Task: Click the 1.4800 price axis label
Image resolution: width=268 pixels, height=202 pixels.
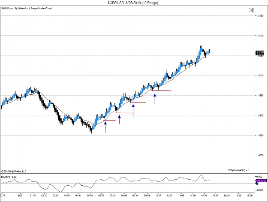Action: tap(260, 155)
